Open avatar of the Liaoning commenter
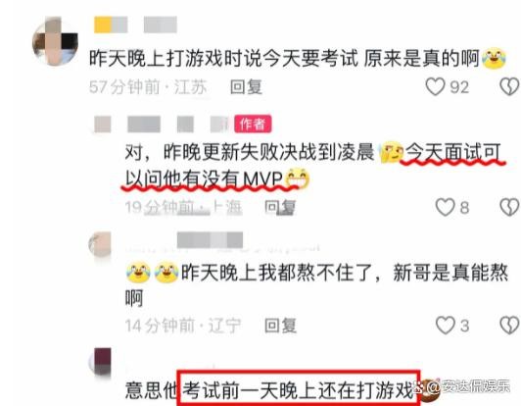521x406 pixels. point(100,244)
